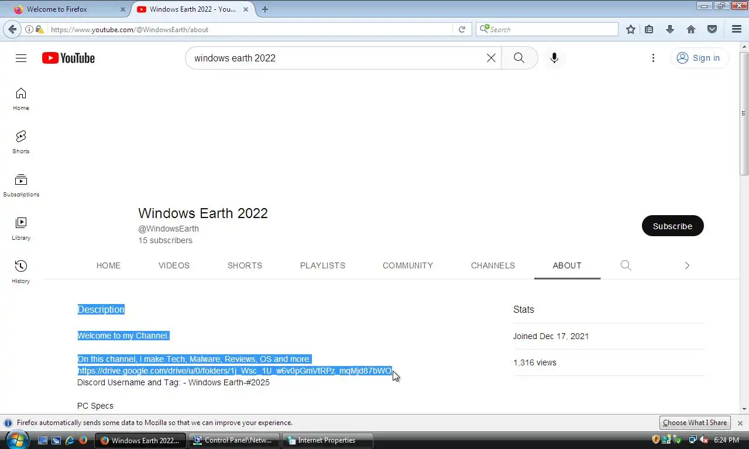This screenshot has width=749, height=449.
Task: Click Show Desktop quick launch icon
Action: tap(43, 440)
